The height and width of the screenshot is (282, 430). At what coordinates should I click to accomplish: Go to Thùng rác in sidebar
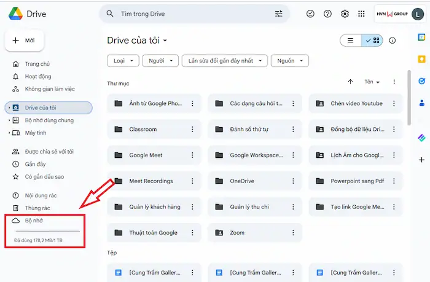pos(37,208)
